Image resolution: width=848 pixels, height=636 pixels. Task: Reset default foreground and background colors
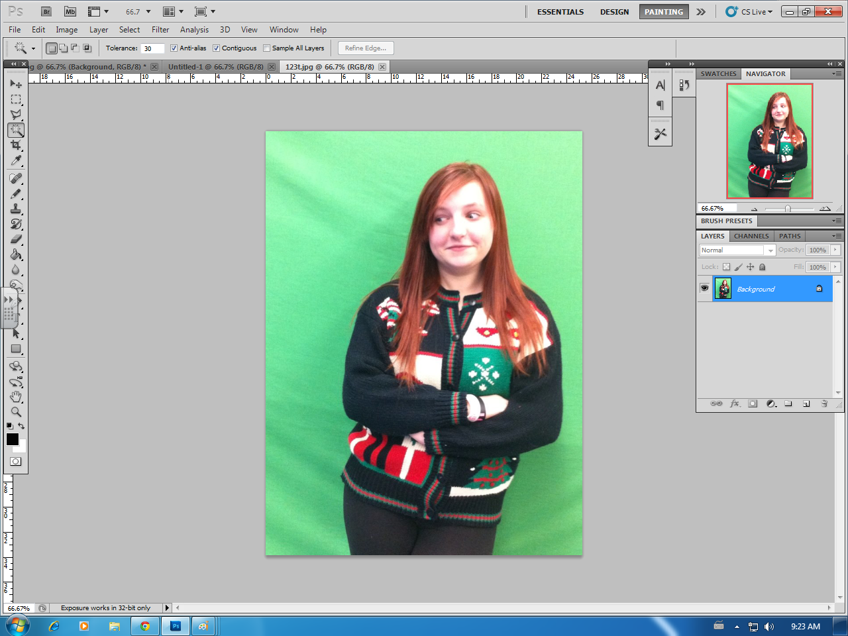pos(9,426)
